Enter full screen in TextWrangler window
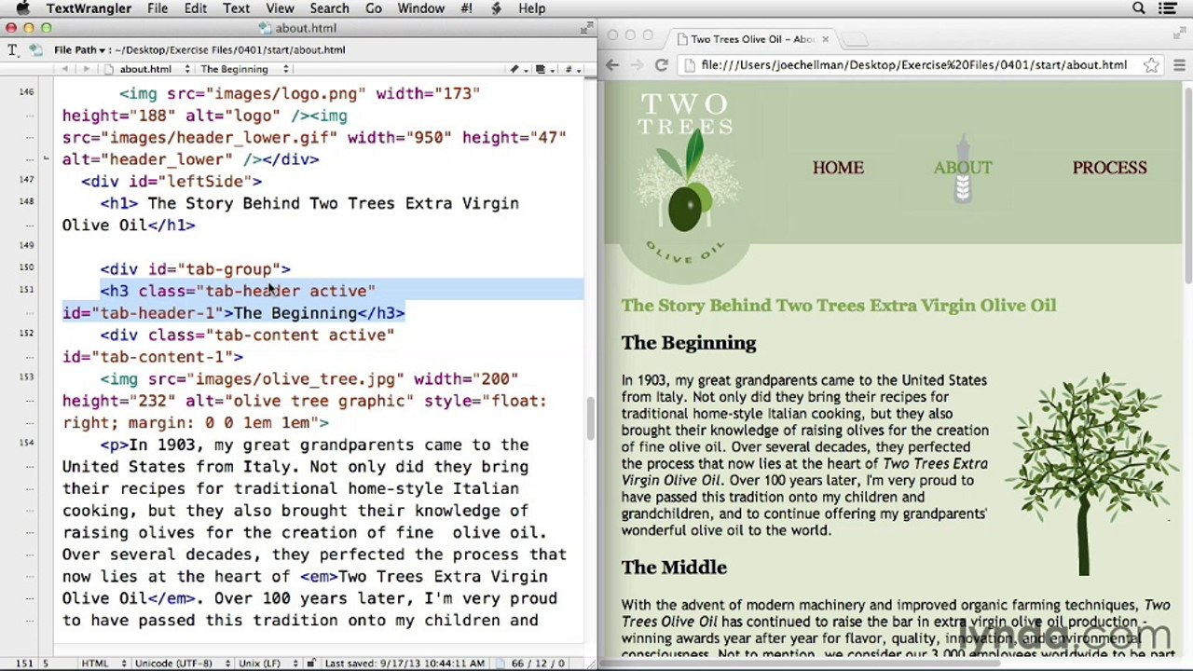This screenshot has height=671, width=1193. click(586, 28)
